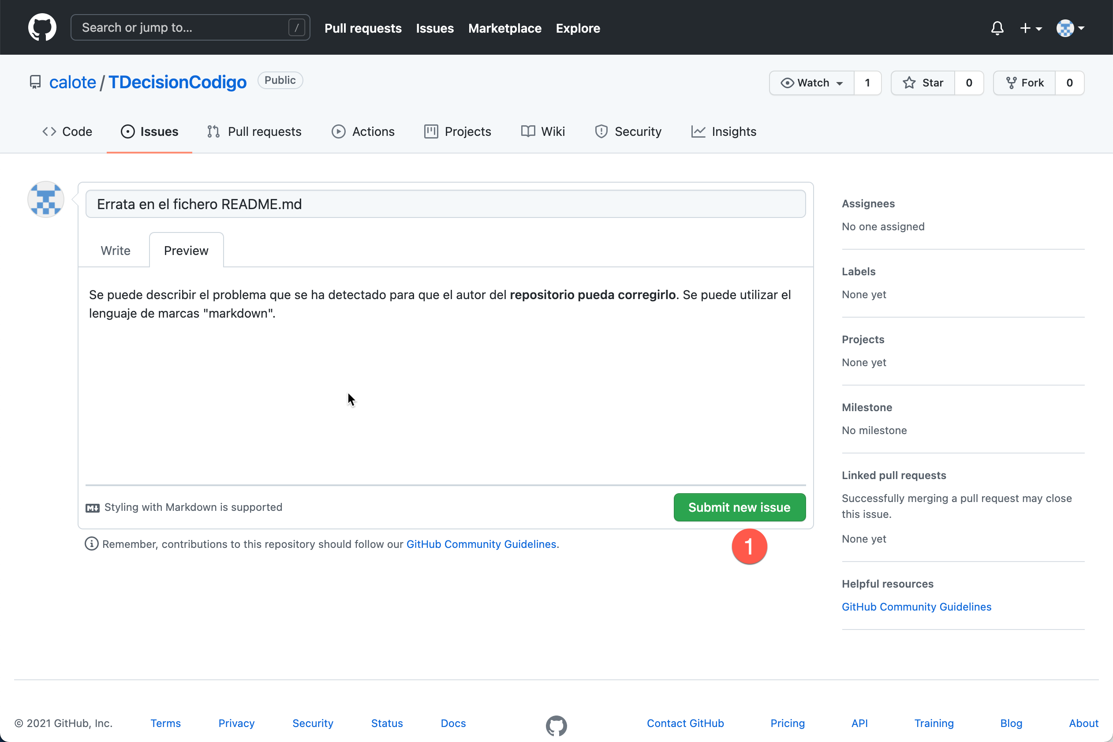Click the 'No one assigned' text
Viewport: 1113px width, 742px height.
pyautogui.click(x=883, y=227)
